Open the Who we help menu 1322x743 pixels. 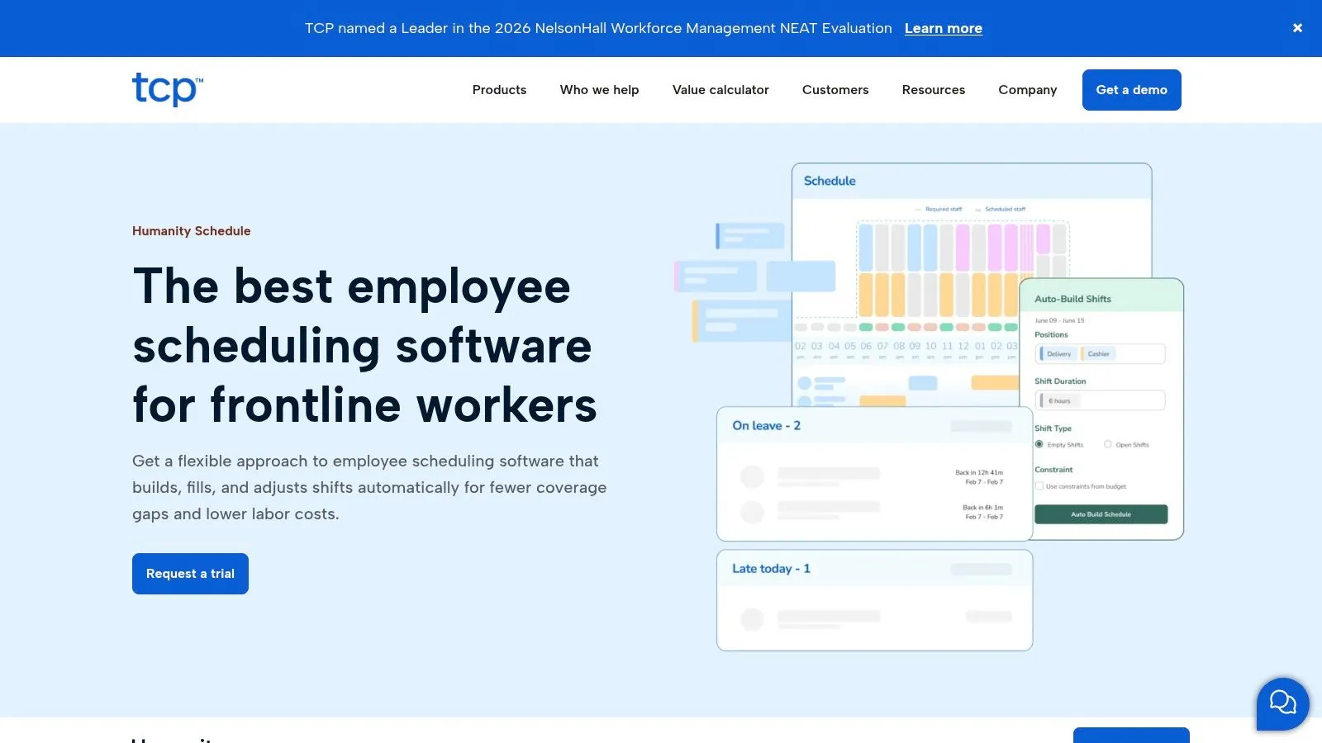[599, 90]
